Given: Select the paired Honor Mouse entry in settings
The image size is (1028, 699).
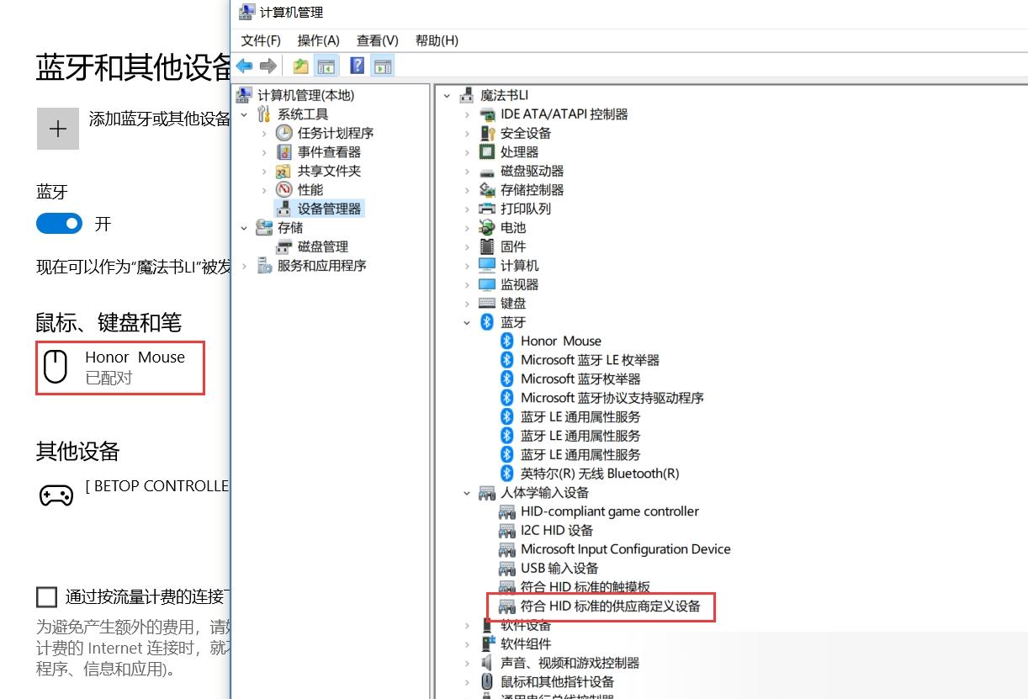Looking at the screenshot, I should pyautogui.click(x=120, y=368).
